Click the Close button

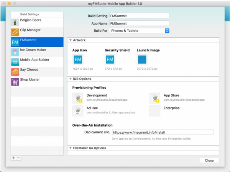point(209,161)
